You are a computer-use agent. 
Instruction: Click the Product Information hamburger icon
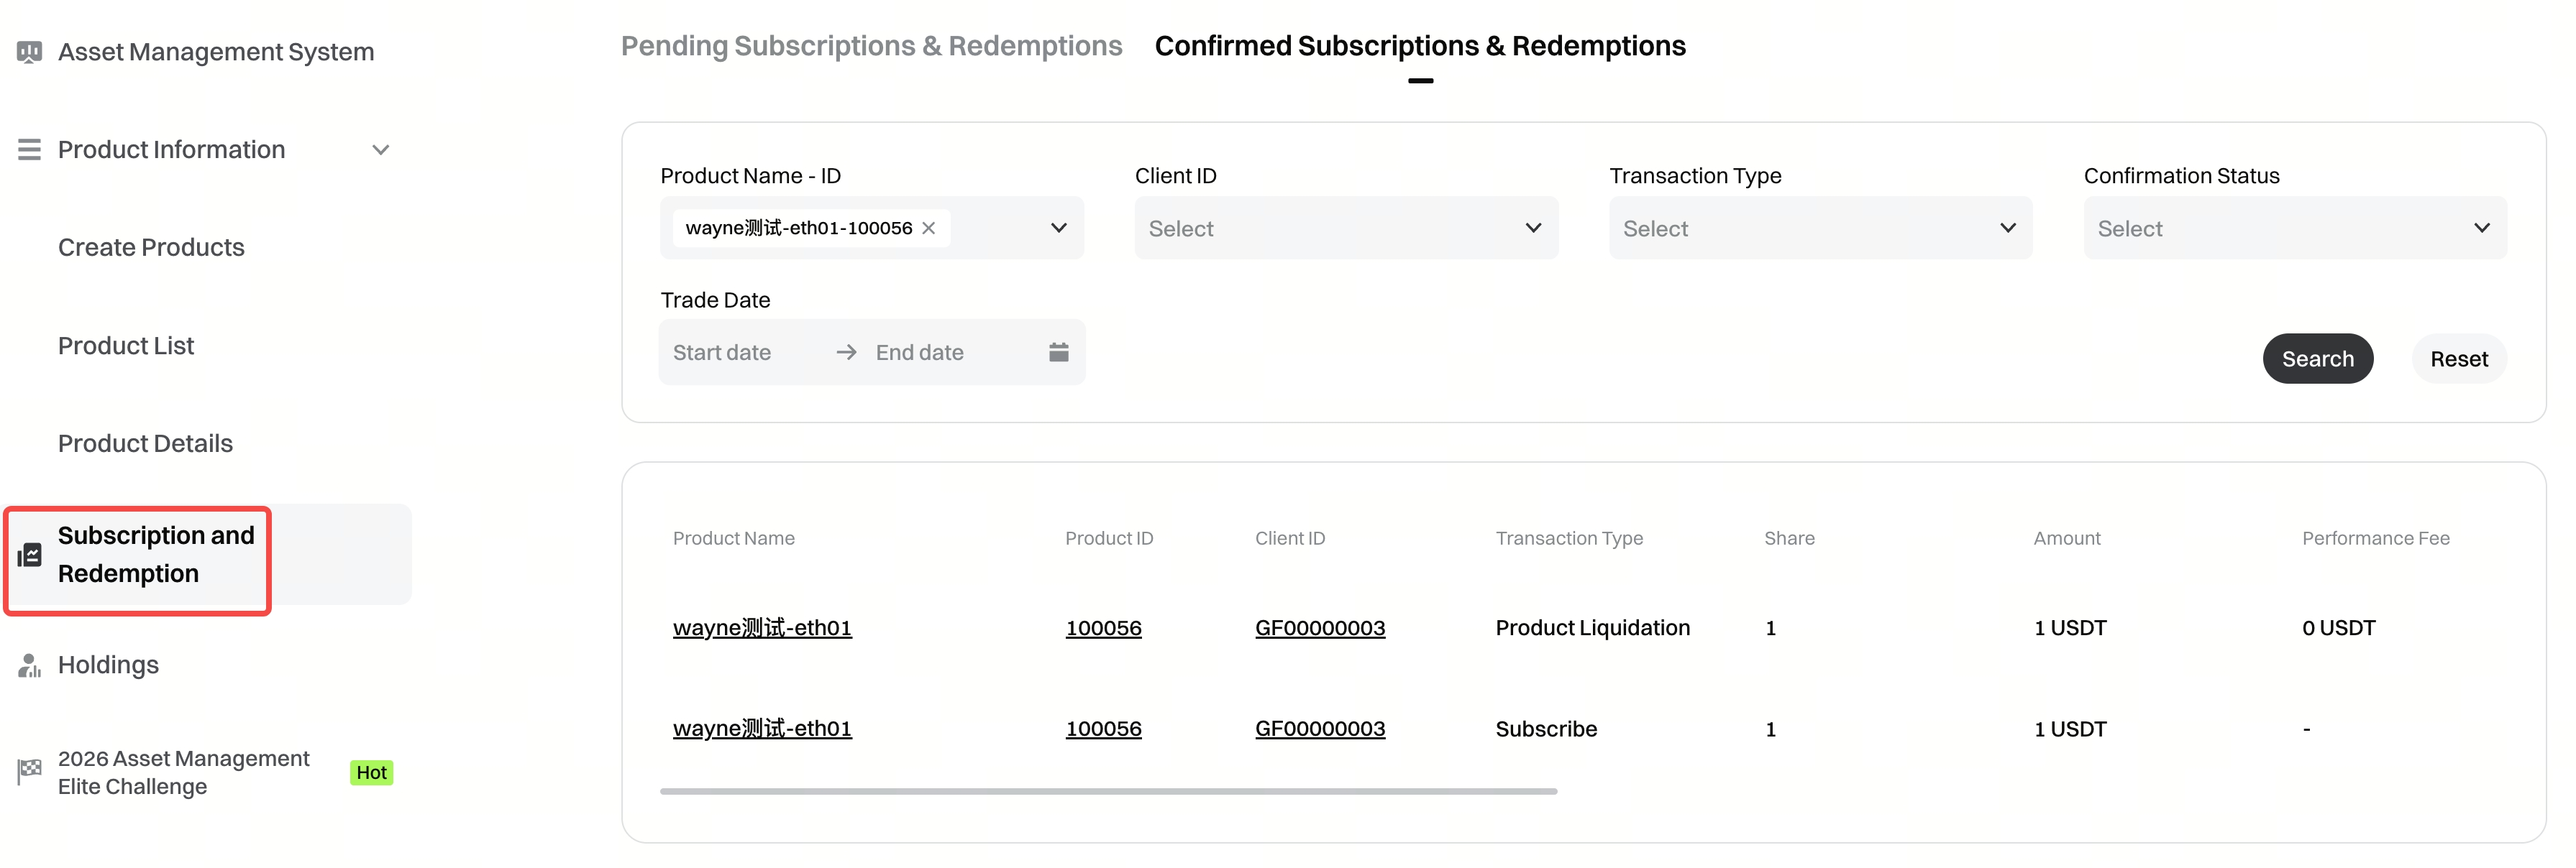30,150
